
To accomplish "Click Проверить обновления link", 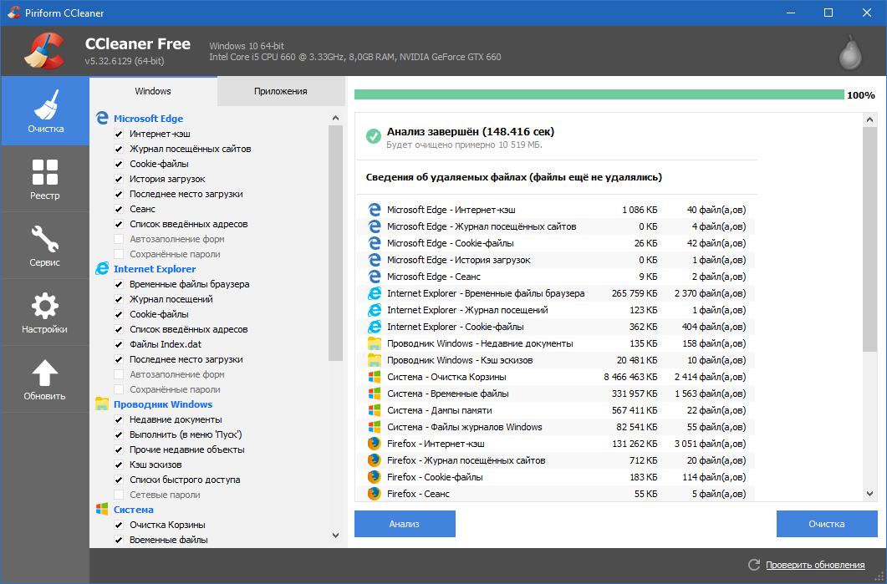I will [x=815, y=565].
